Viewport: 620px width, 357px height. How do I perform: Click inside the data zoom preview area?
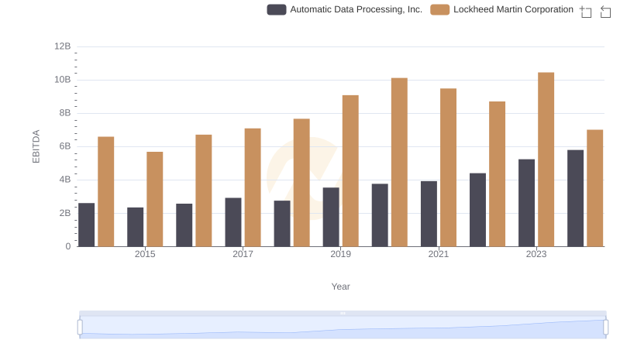[x=343, y=328]
